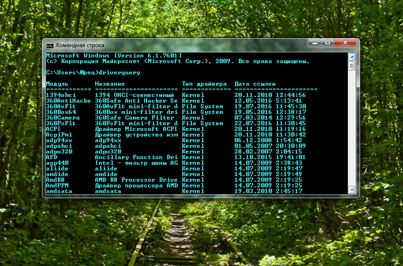Click the 'driverquery' command text
The width and height of the screenshot is (403, 266).
coord(120,73)
